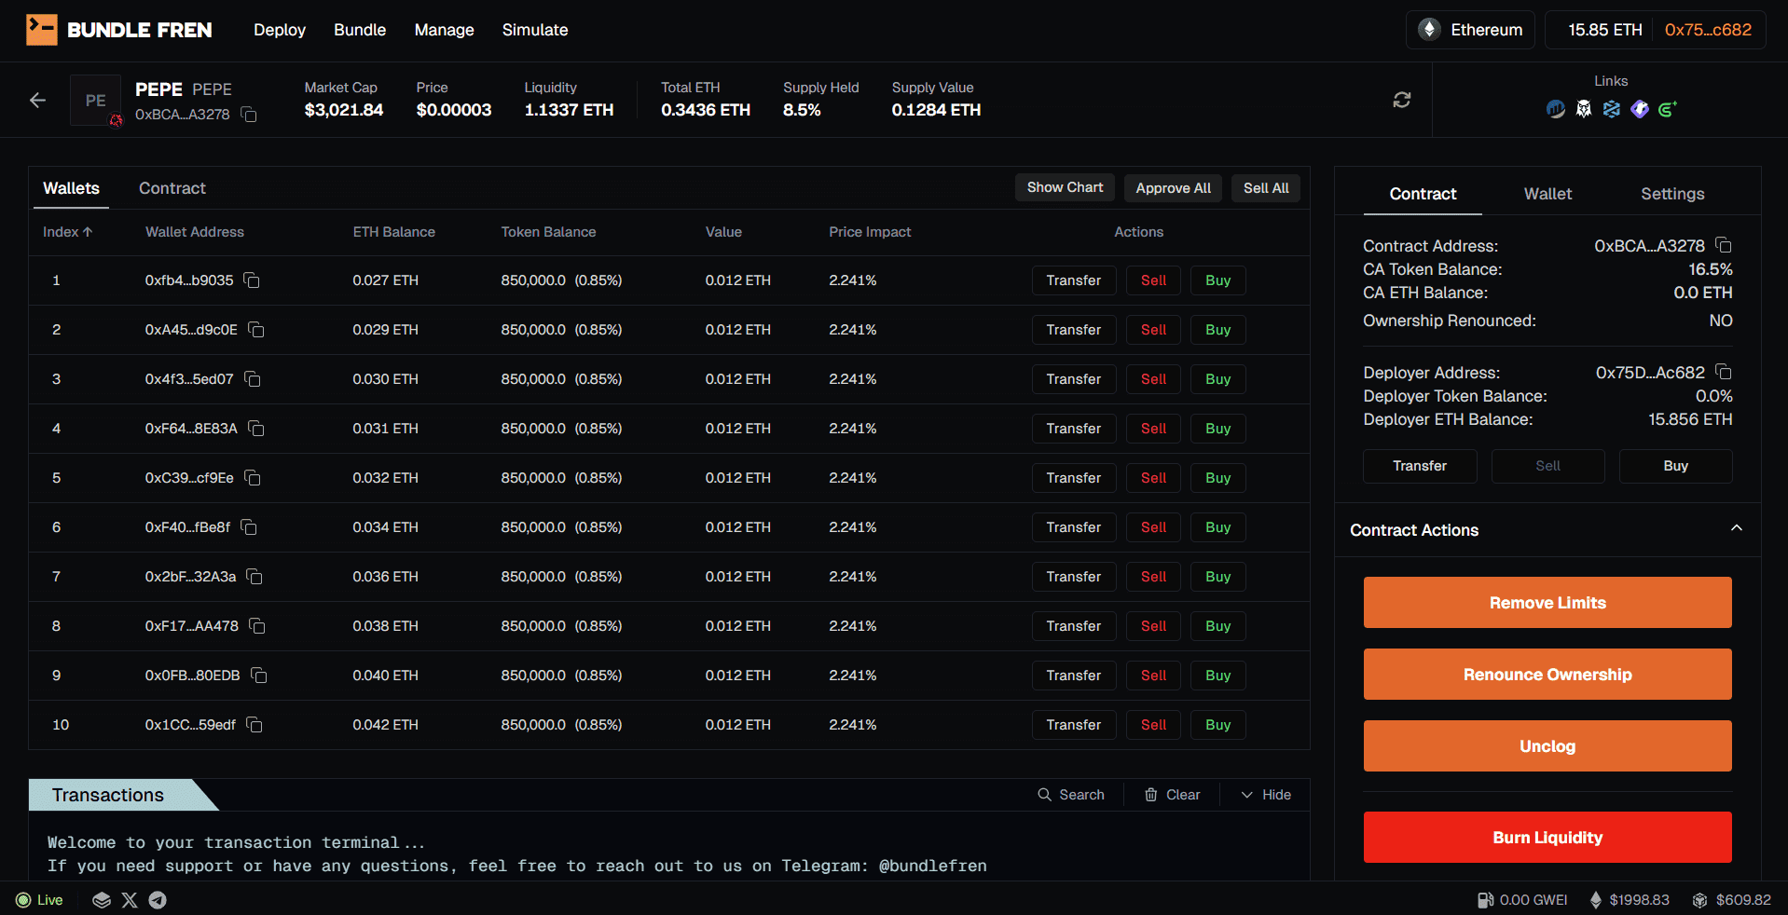Click the Sell All button
1788x915 pixels.
[x=1265, y=187]
